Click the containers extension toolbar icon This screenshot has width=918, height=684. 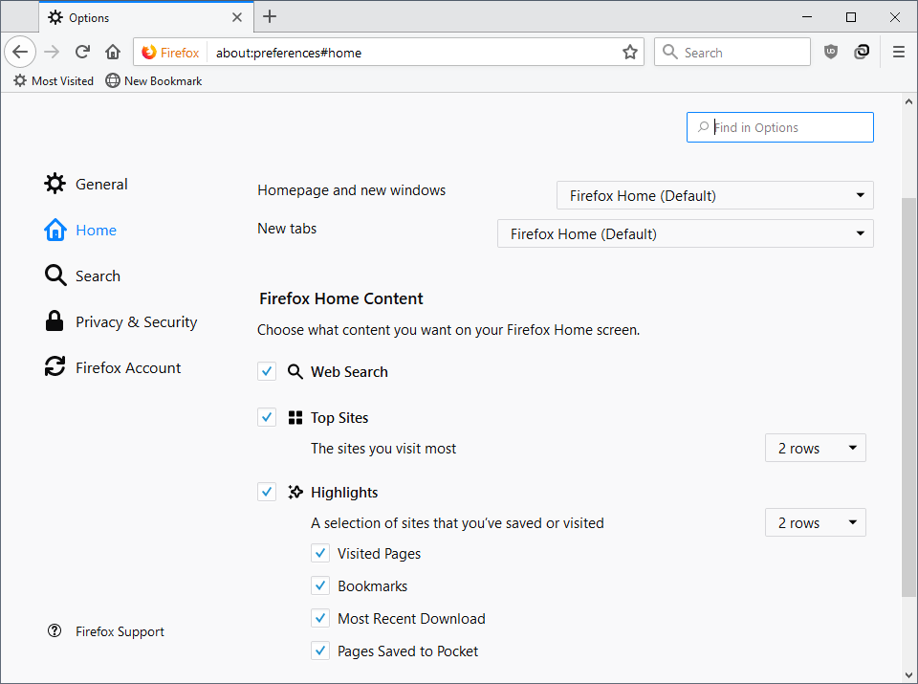[x=862, y=52]
